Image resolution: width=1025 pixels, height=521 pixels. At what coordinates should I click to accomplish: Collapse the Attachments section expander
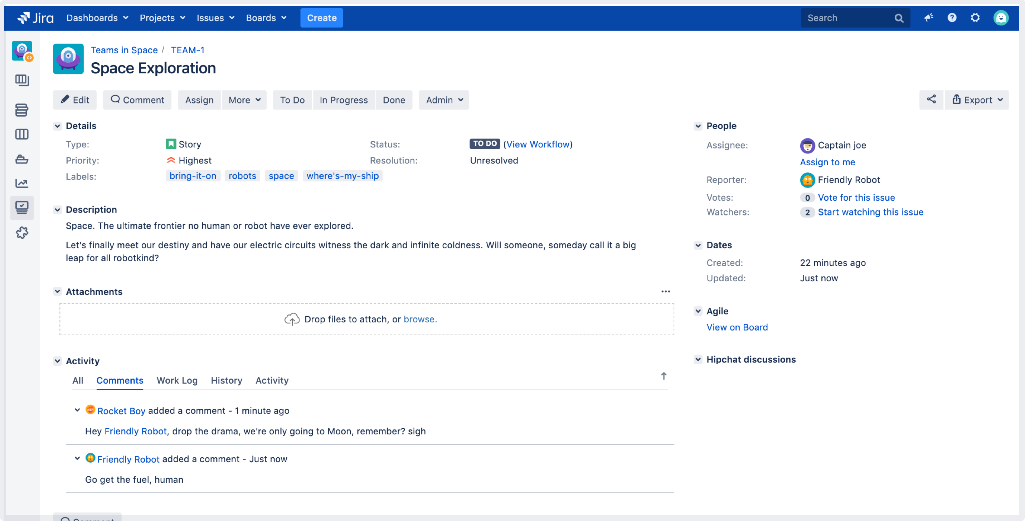pyautogui.click(x=57, y=292)
